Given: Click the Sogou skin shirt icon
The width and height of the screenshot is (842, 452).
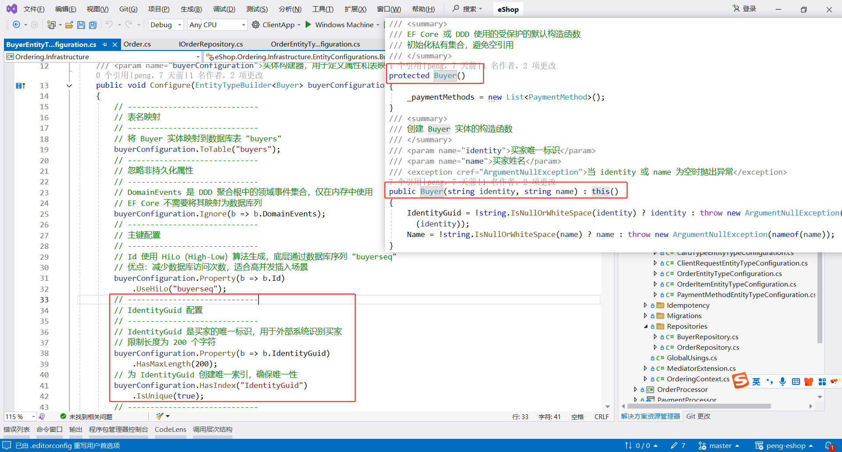Looking at the screenshot, I should pyautogui.click(x=809, y=381).
